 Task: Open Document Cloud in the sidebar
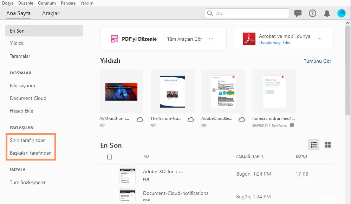point(28,98)
